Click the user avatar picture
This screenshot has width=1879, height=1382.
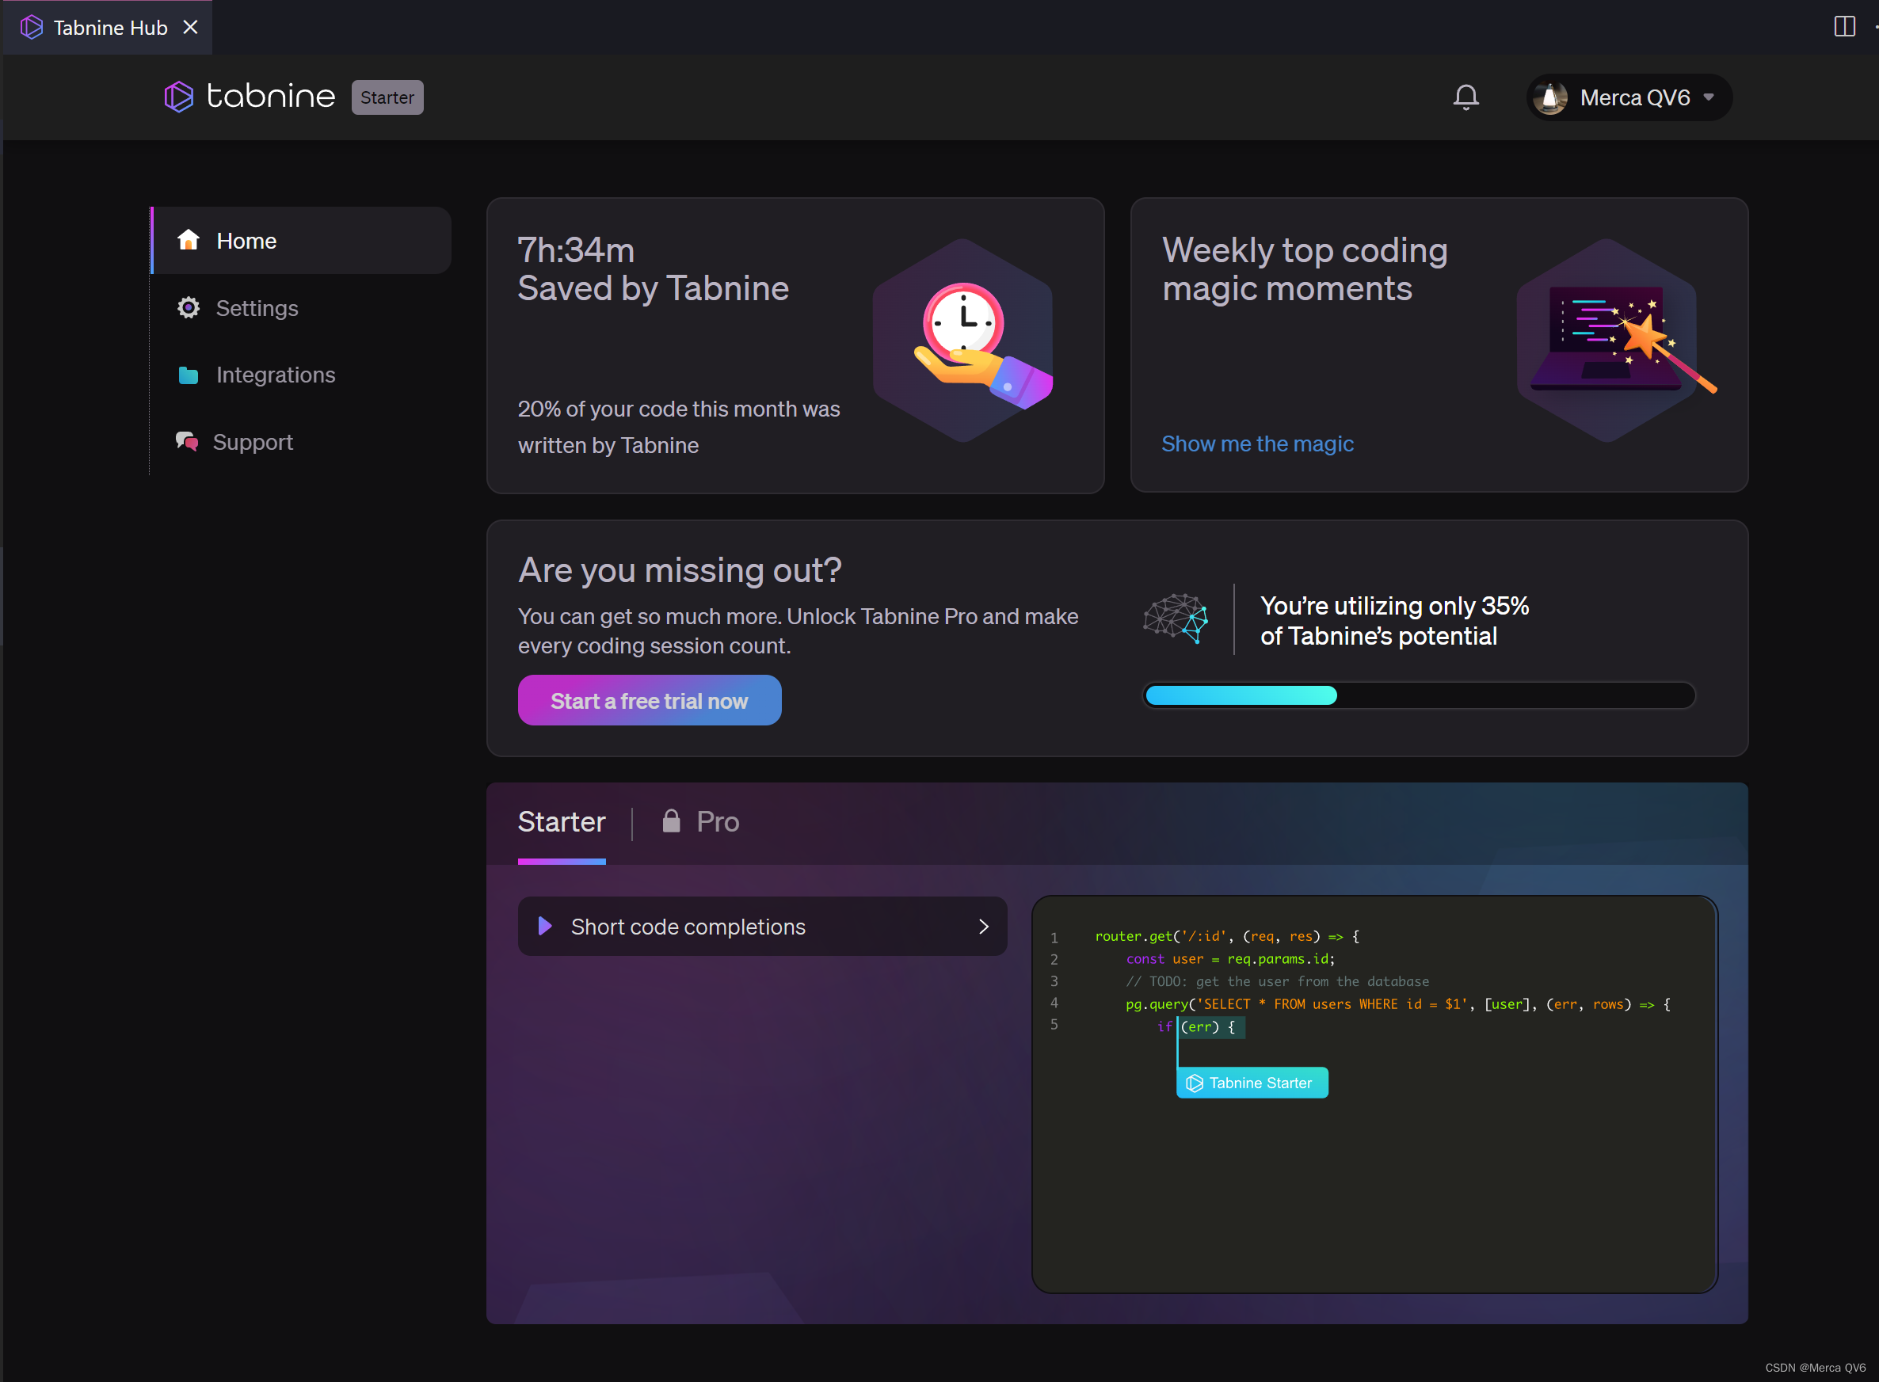click(1550, 98)
